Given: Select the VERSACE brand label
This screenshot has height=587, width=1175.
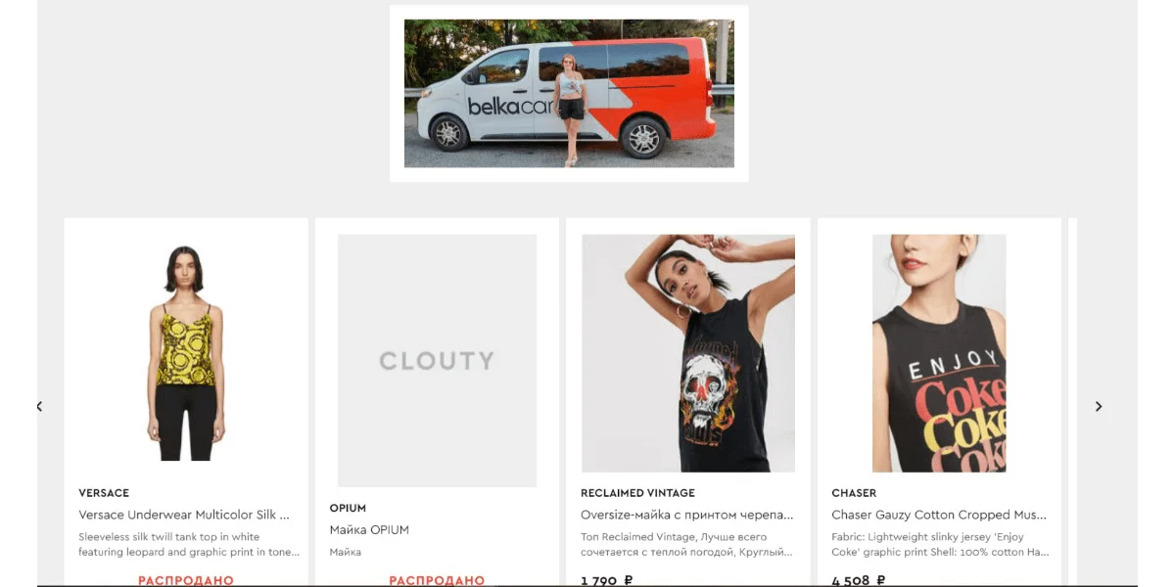Looking at the screenshot, I should [x=104, y=493].
